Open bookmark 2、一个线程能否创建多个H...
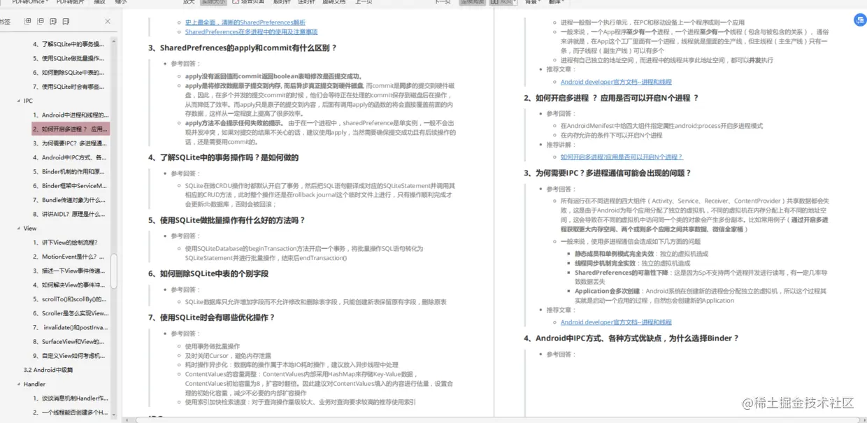867x423 pixels. 70,413
